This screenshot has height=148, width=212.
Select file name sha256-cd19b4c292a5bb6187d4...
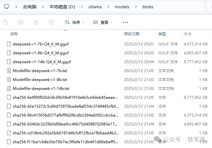[x=66, y=133]
